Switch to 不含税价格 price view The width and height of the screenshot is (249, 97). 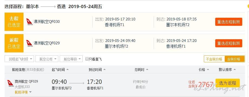(214, 59)
